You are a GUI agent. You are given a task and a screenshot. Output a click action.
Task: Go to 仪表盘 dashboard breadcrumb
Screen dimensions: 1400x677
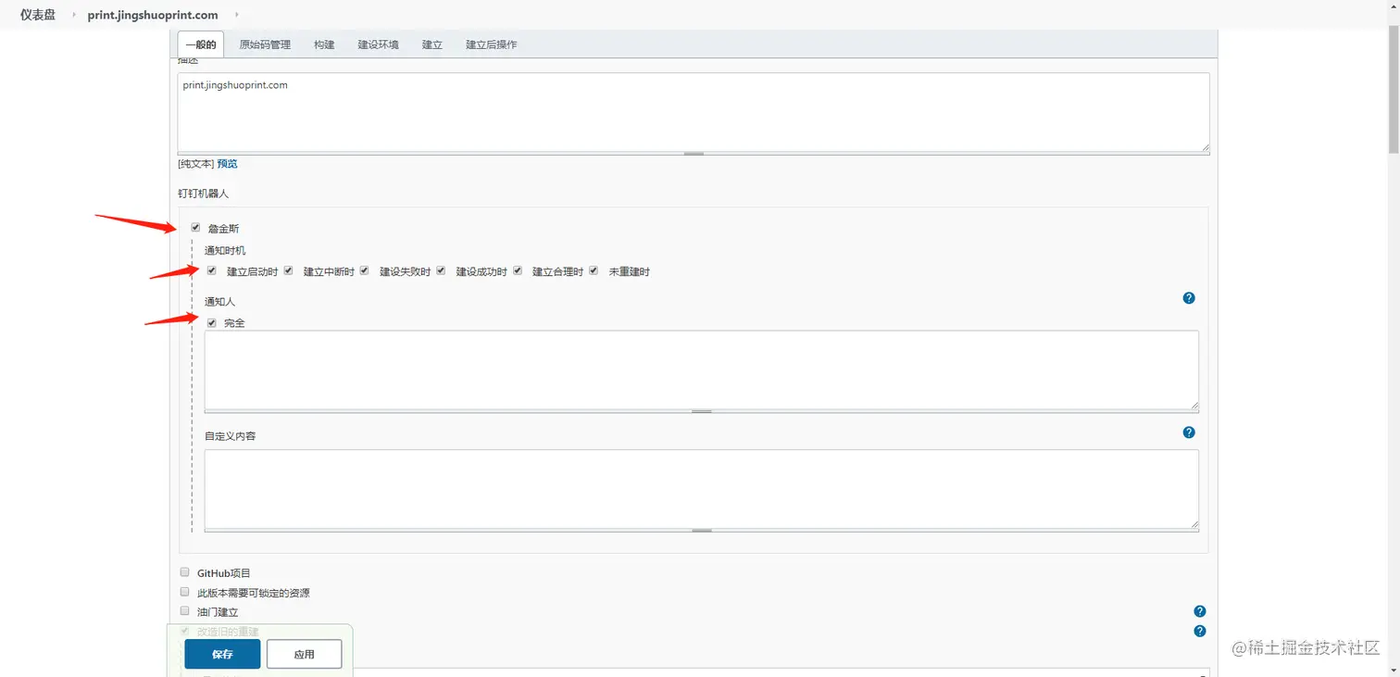click(38, 15)
